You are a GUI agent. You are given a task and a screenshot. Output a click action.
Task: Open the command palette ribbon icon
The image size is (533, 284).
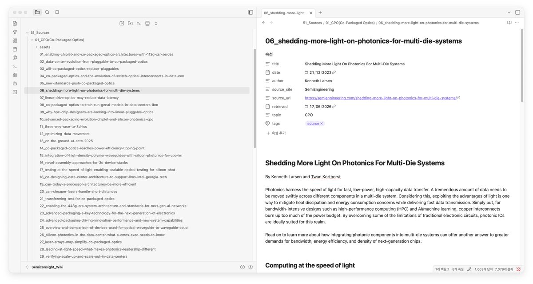(x=15, y=66)
